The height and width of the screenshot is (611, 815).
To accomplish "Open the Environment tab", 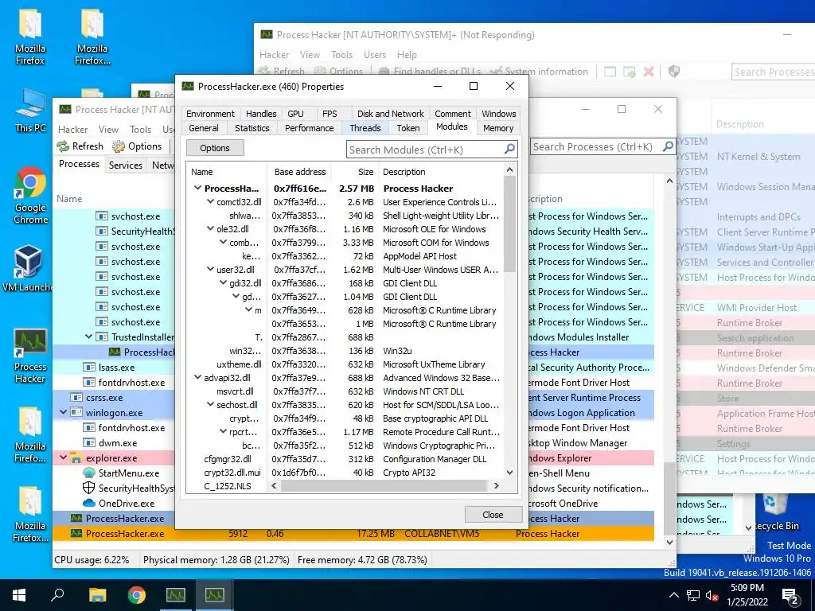I will click(210, 114).
